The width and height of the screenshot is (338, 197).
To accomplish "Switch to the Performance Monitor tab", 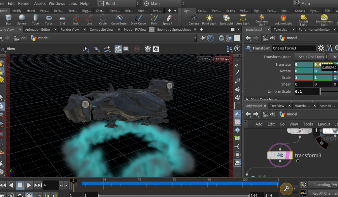I will click(314, 29).
